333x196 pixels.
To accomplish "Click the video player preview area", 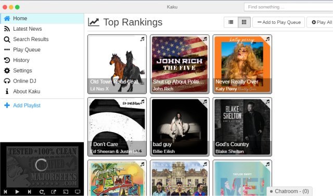I will point(42,165).
